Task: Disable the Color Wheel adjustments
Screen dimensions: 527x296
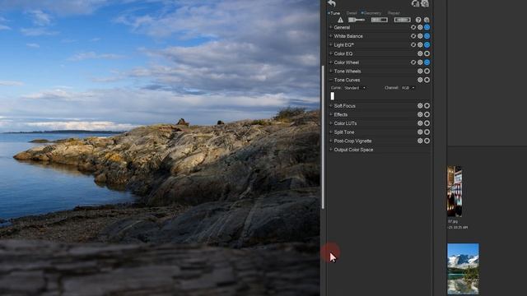Action: (427, 62)
